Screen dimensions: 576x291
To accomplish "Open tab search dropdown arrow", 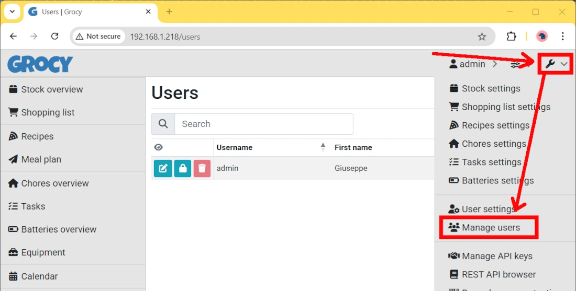I will pos(12,11).
